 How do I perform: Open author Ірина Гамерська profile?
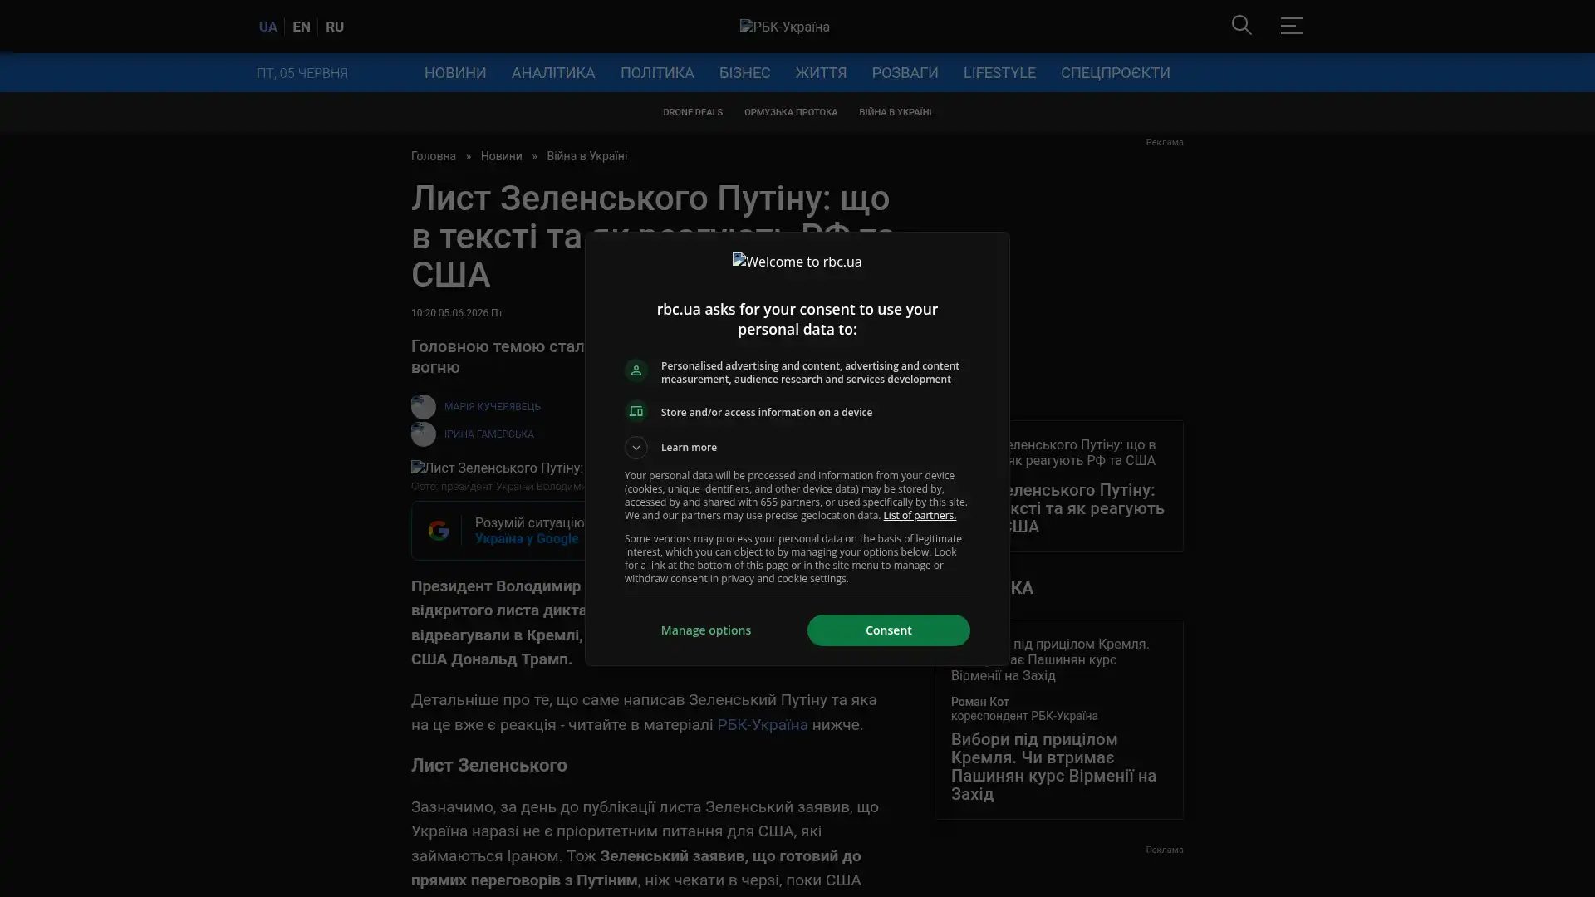tap(489, 434)
